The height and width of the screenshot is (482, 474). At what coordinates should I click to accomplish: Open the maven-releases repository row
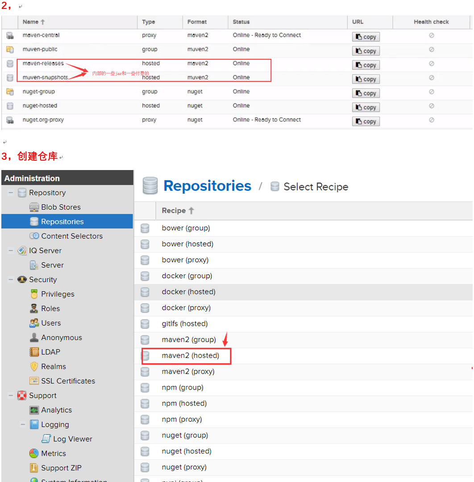click(x=237, y=64)
